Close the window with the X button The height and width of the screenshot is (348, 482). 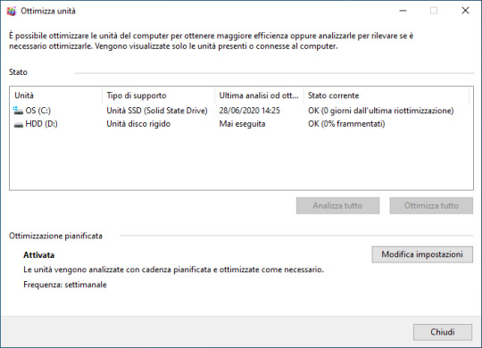coord(465,11)
